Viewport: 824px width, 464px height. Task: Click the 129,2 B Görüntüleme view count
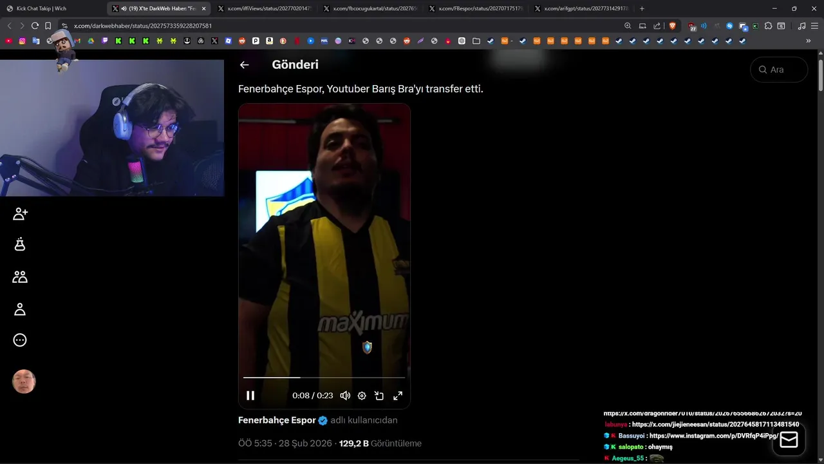point(380,443)
